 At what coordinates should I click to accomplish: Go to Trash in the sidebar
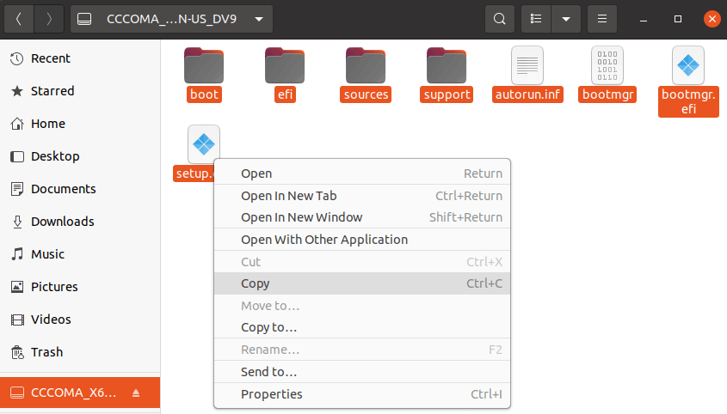[46, 352]
